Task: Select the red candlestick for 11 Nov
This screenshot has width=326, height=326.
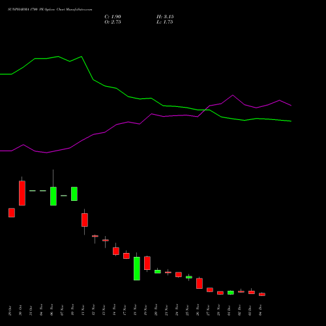Action: point(85,220)
